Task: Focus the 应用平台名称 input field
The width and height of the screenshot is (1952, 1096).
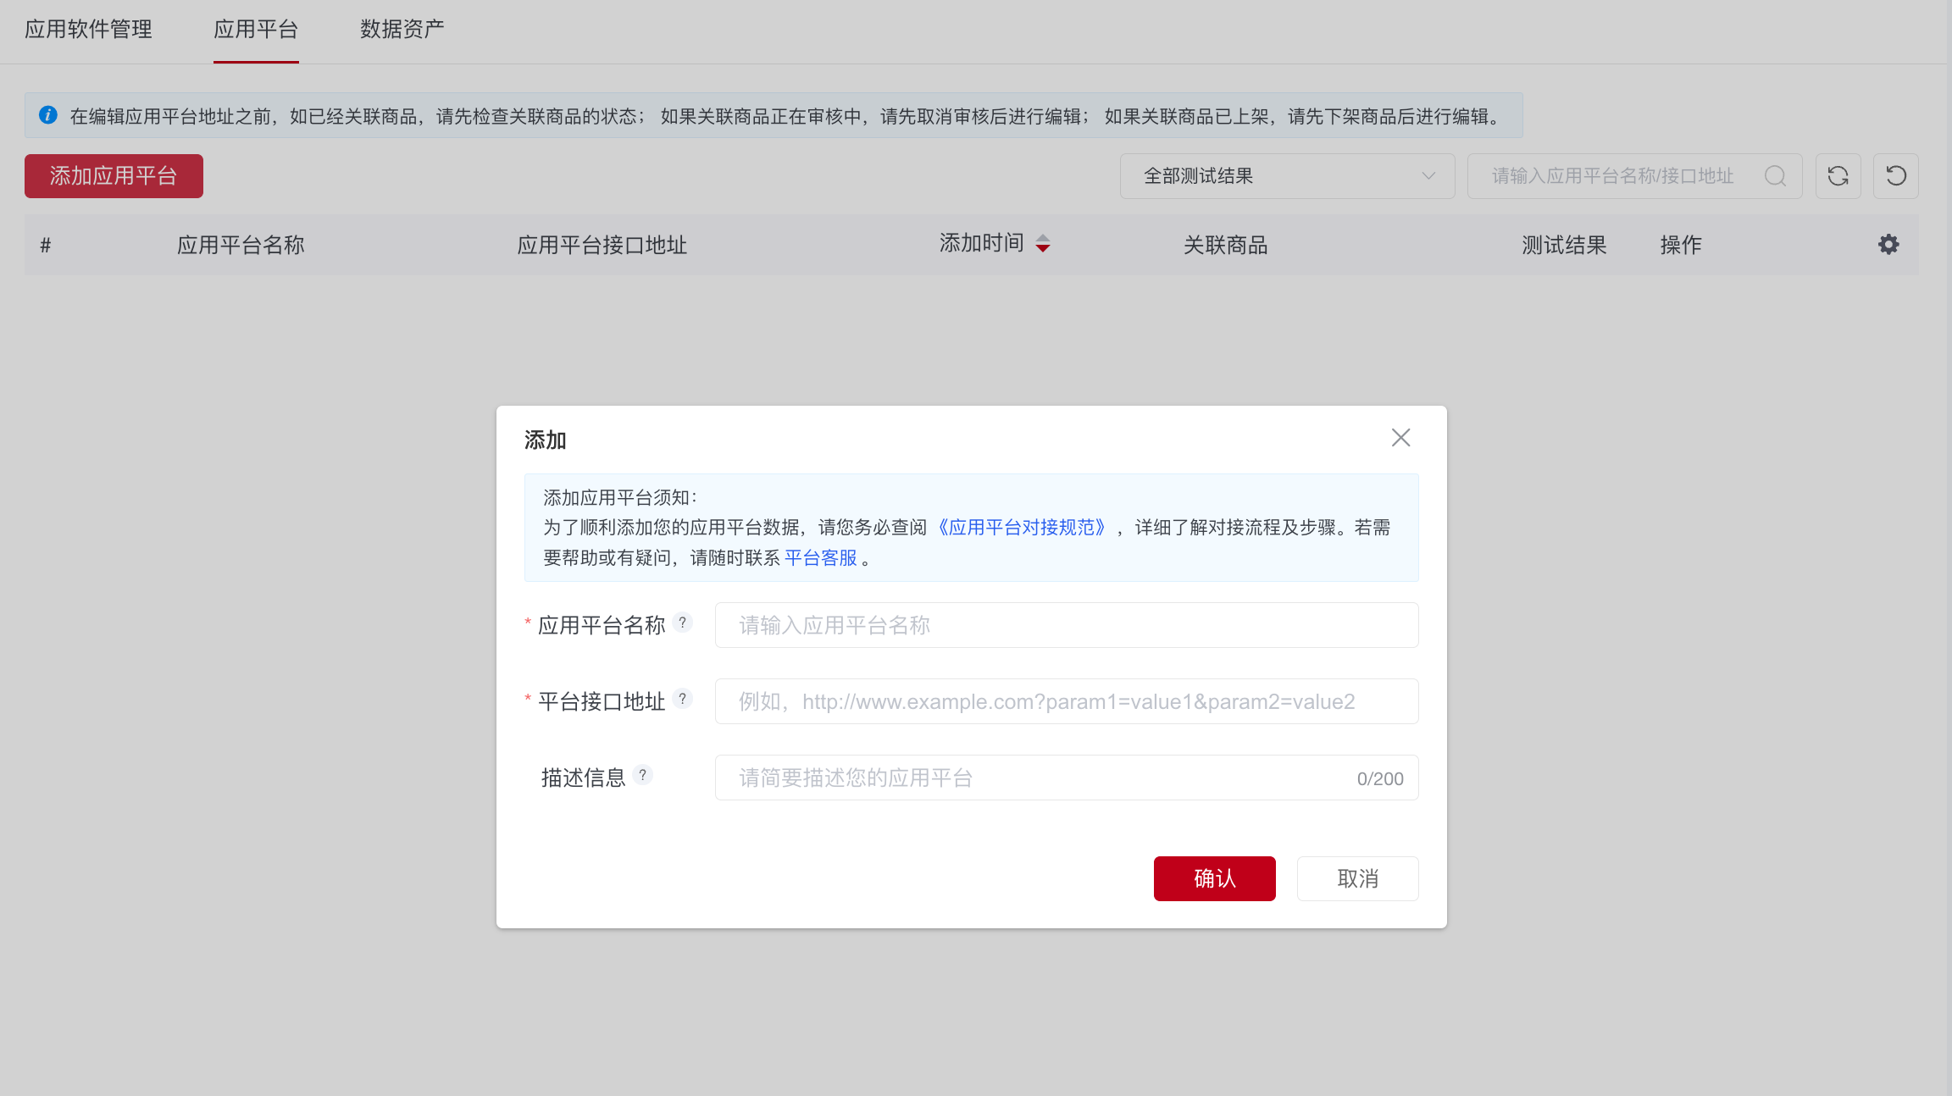Action: click(1067, 625)
